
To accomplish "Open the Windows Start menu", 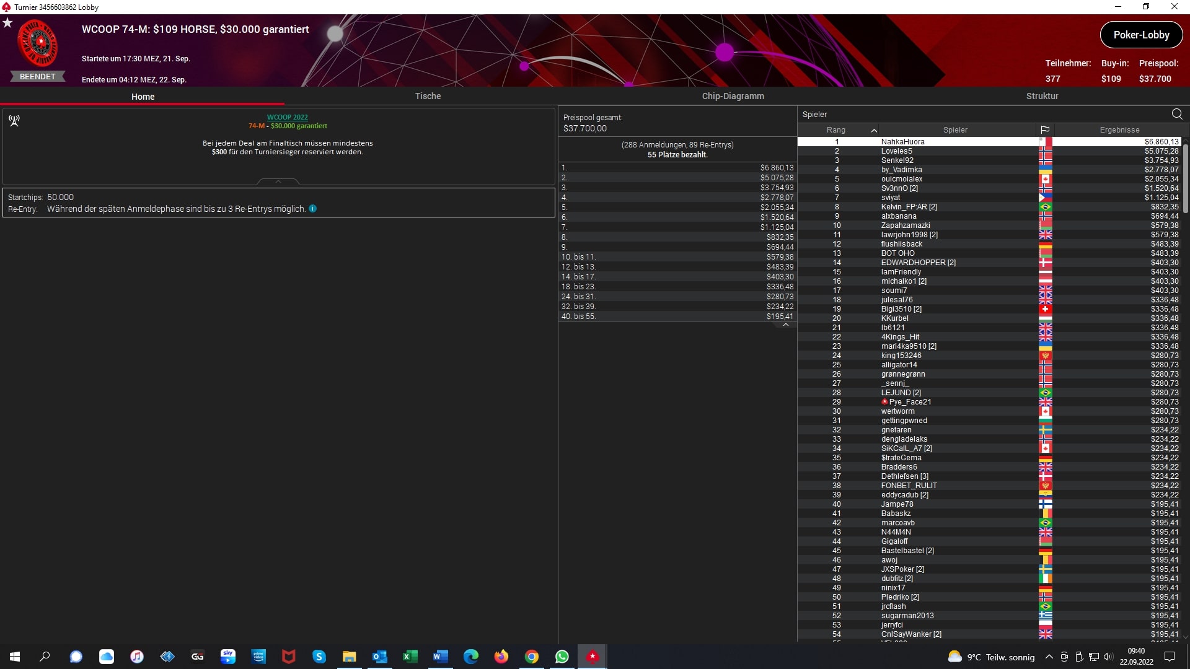I will (x=15, y=657).
